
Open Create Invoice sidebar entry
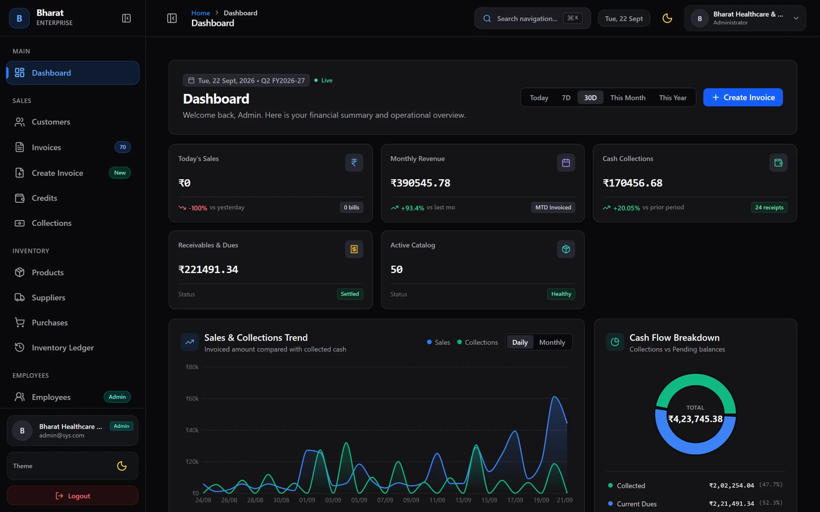pos(73,173)
